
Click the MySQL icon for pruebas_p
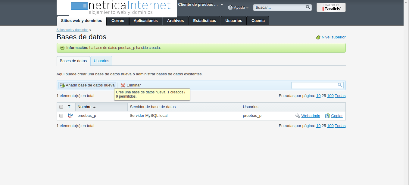pos(70,116)
